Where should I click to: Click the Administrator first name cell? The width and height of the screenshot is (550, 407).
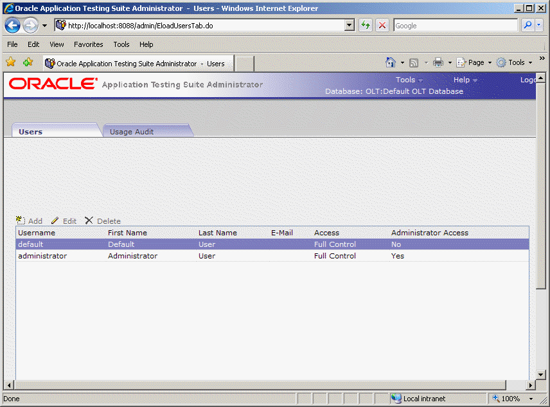tap(132, 256)
